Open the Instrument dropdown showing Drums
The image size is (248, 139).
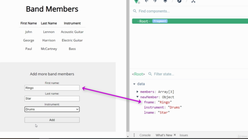(52, 109)
